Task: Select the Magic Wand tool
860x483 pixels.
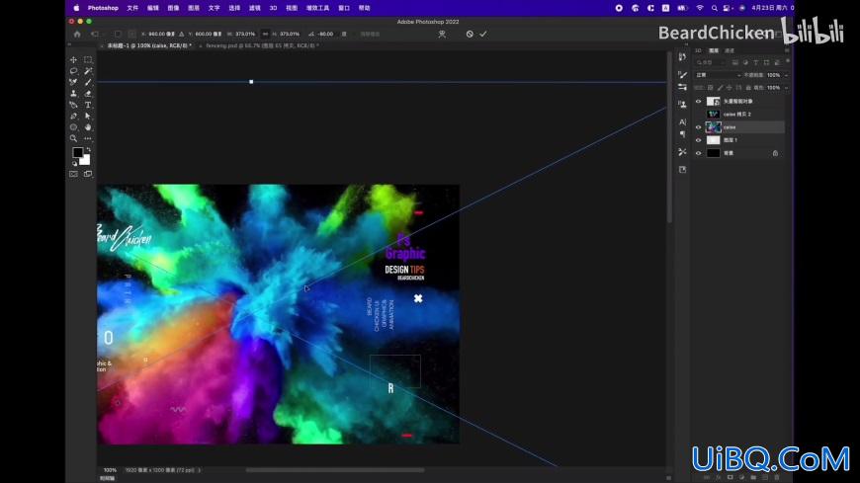Action: point(88,71)
